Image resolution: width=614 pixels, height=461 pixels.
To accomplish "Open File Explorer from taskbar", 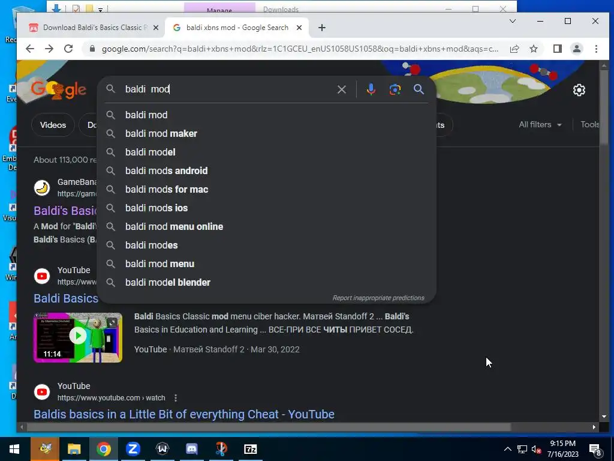I will pyautogui.click(x=74, y=449).
